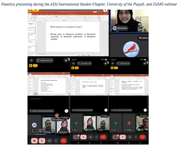Select the tehmeena speaker video tile
Screen dimensions: 178x145
coord(129,21)
